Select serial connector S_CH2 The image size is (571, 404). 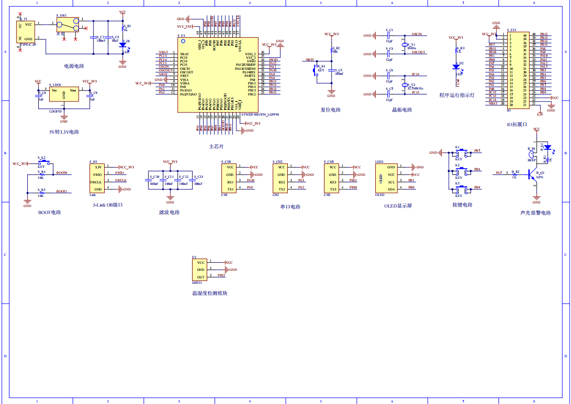[280, 178]
